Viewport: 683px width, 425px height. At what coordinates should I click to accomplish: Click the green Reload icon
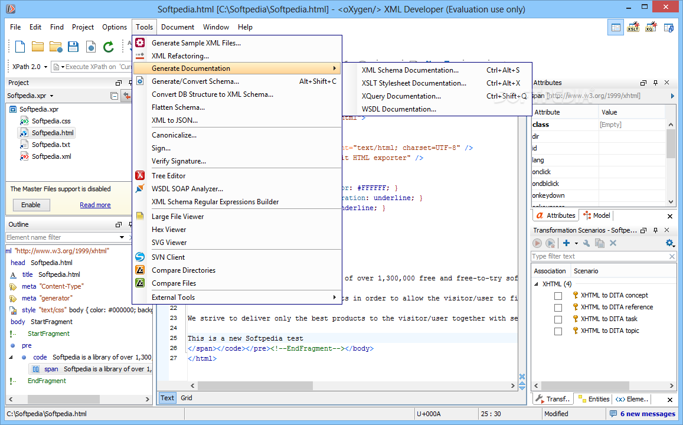(x=109, y=47)
